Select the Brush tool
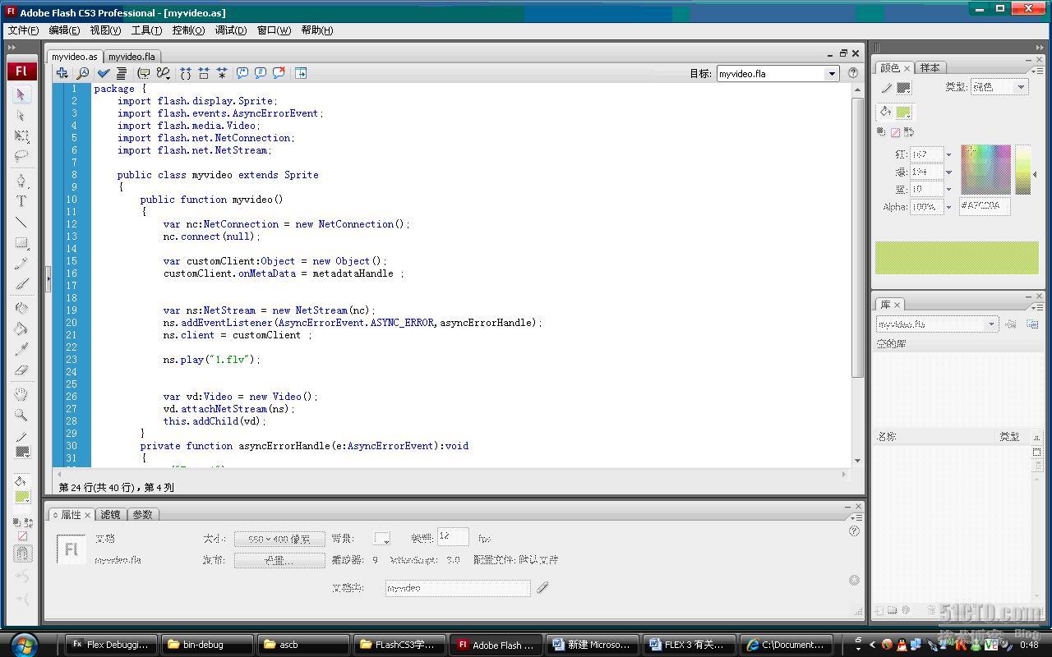Screen dimensions: 1052x657 pyautogui.click(x=21, y=284)
